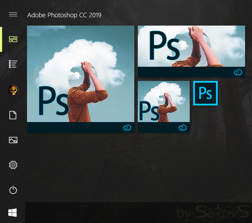
Task: Open the skull user account avatar
Action: click(x=13, y=90)
